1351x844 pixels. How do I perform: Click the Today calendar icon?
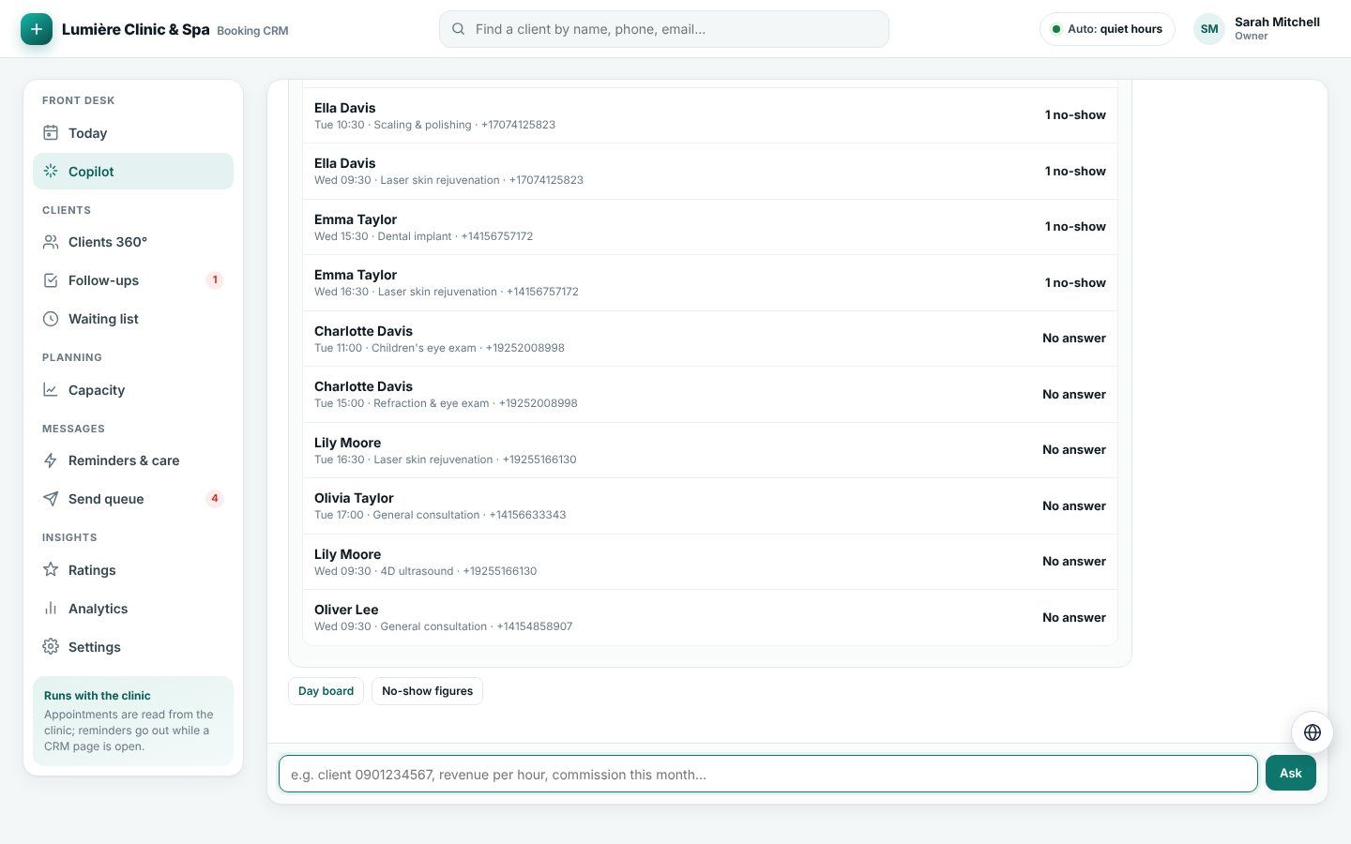(51, 133)
